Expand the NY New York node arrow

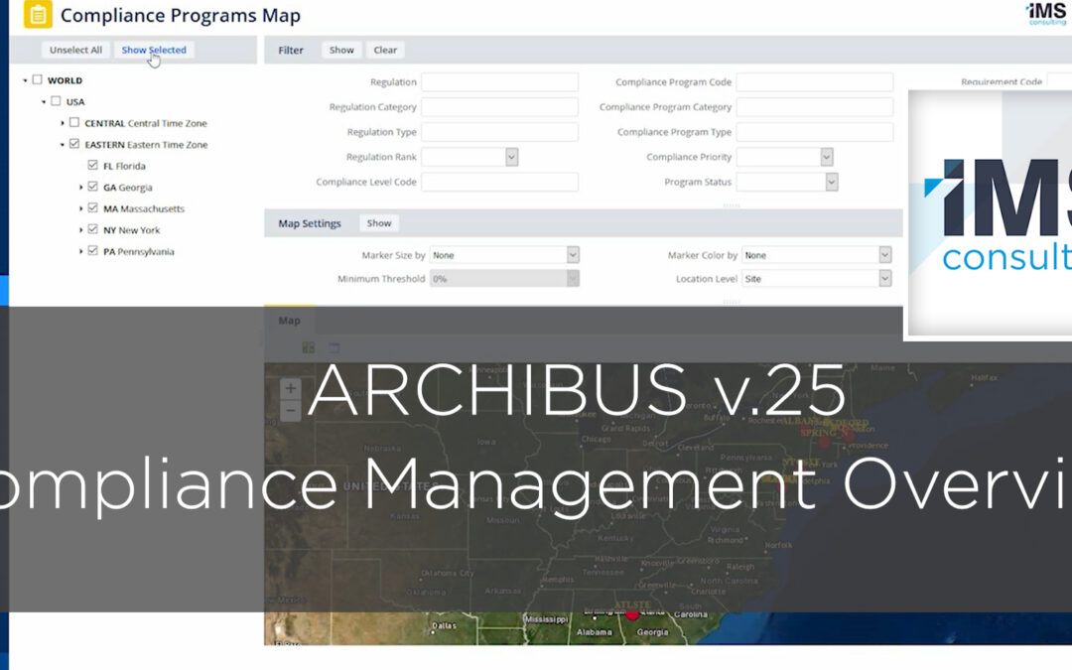pyautogui.click(x=80, y=229)
